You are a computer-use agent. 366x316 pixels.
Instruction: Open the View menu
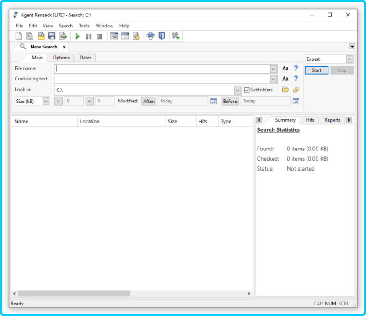click(48, 26)
